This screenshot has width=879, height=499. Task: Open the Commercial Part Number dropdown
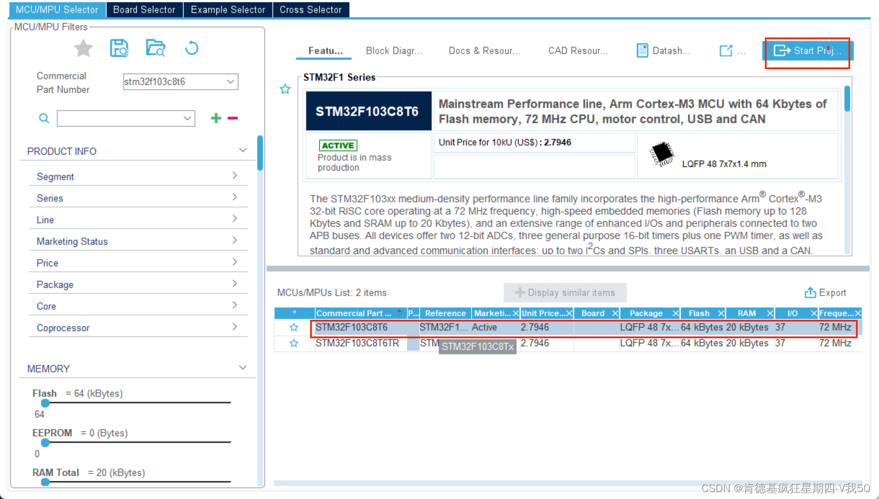click(x=231, y=82)
